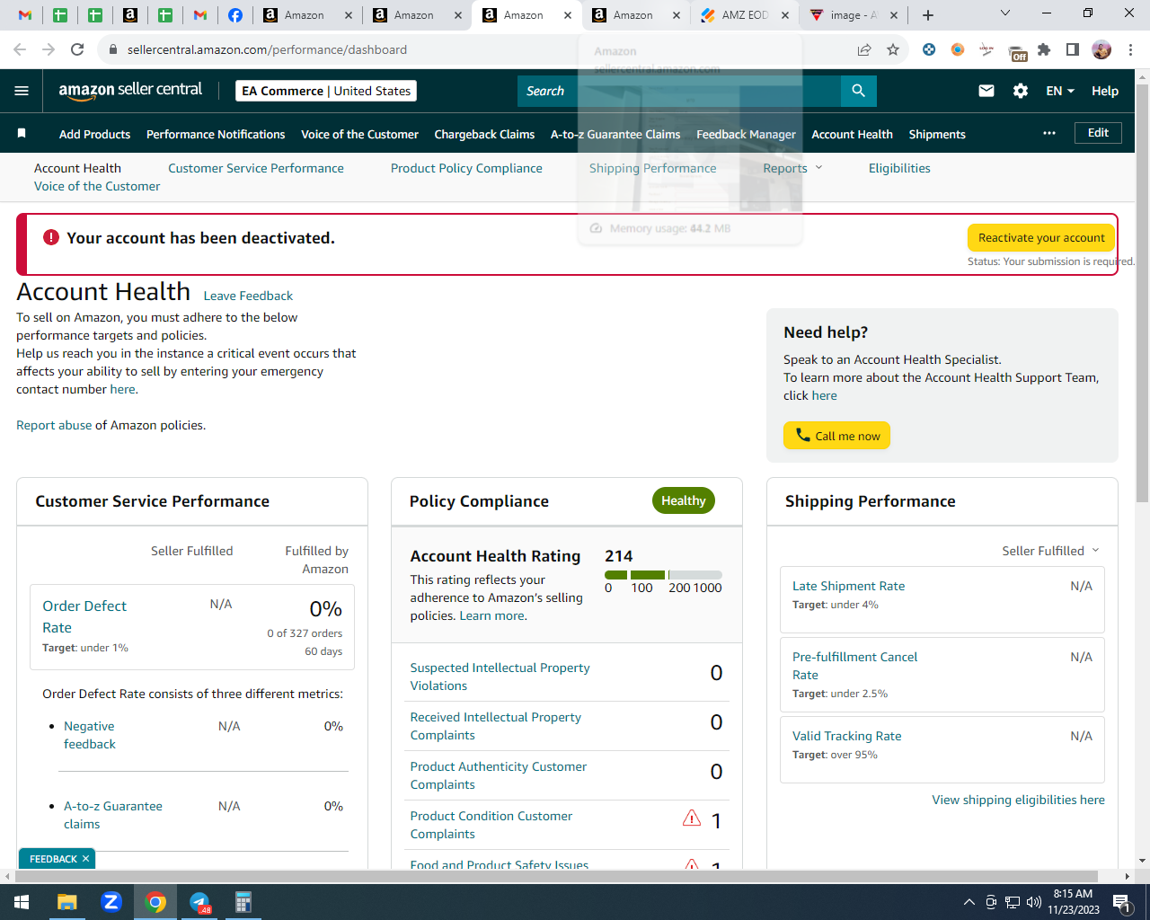
Task: Open the Chrome extensions puzzle icon
Action: (1044, 49)
